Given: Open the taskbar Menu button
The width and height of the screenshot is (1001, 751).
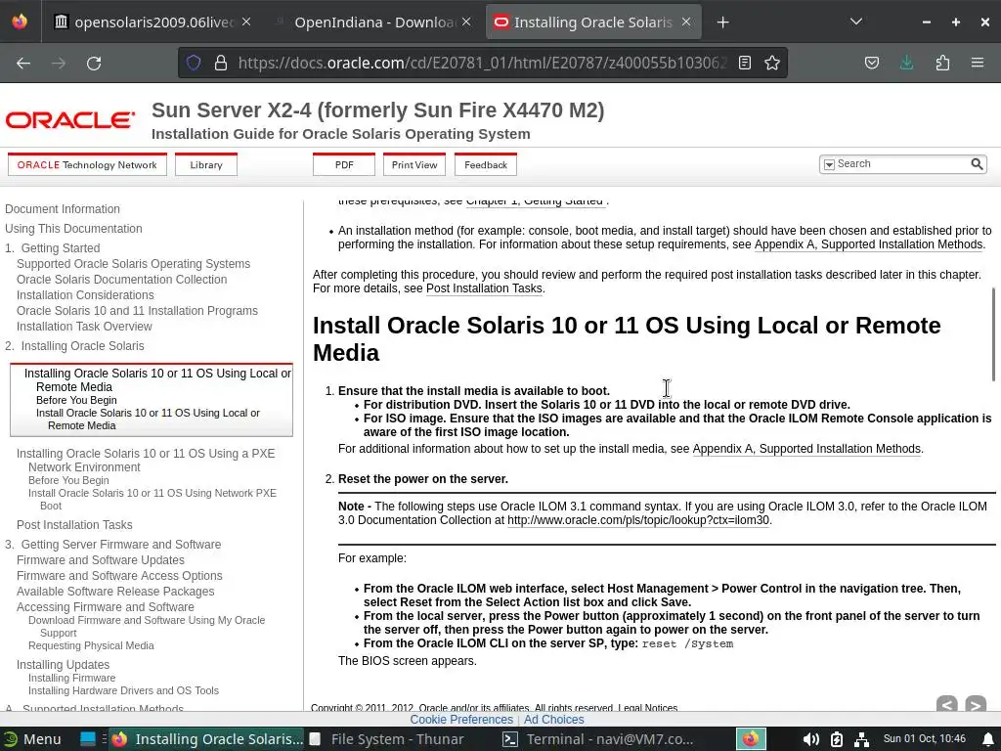Looking at the screenshot, I should click(x=32, y=739).
